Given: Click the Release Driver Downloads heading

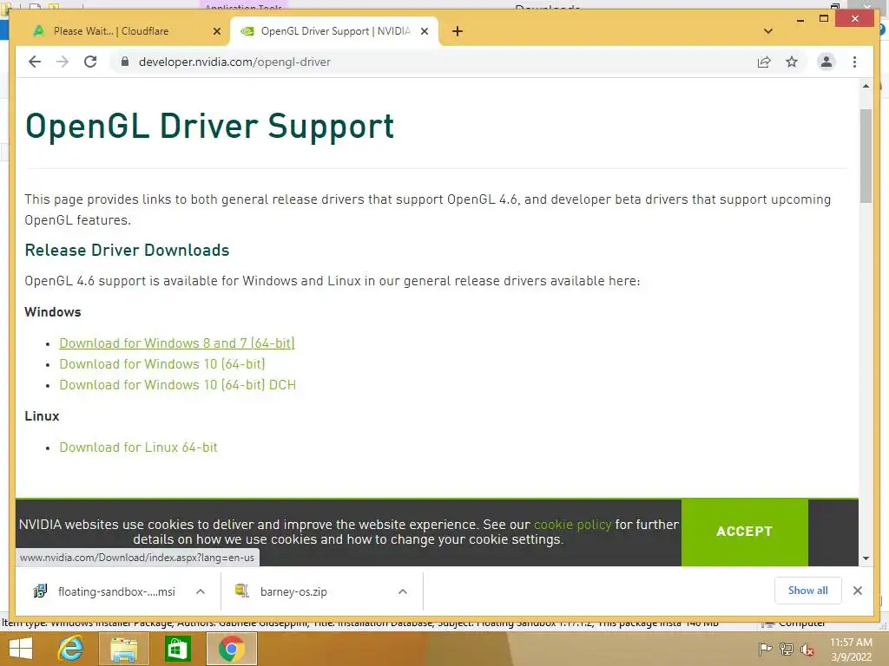Looking at the screenshot, I should click(x=127, y=250).
